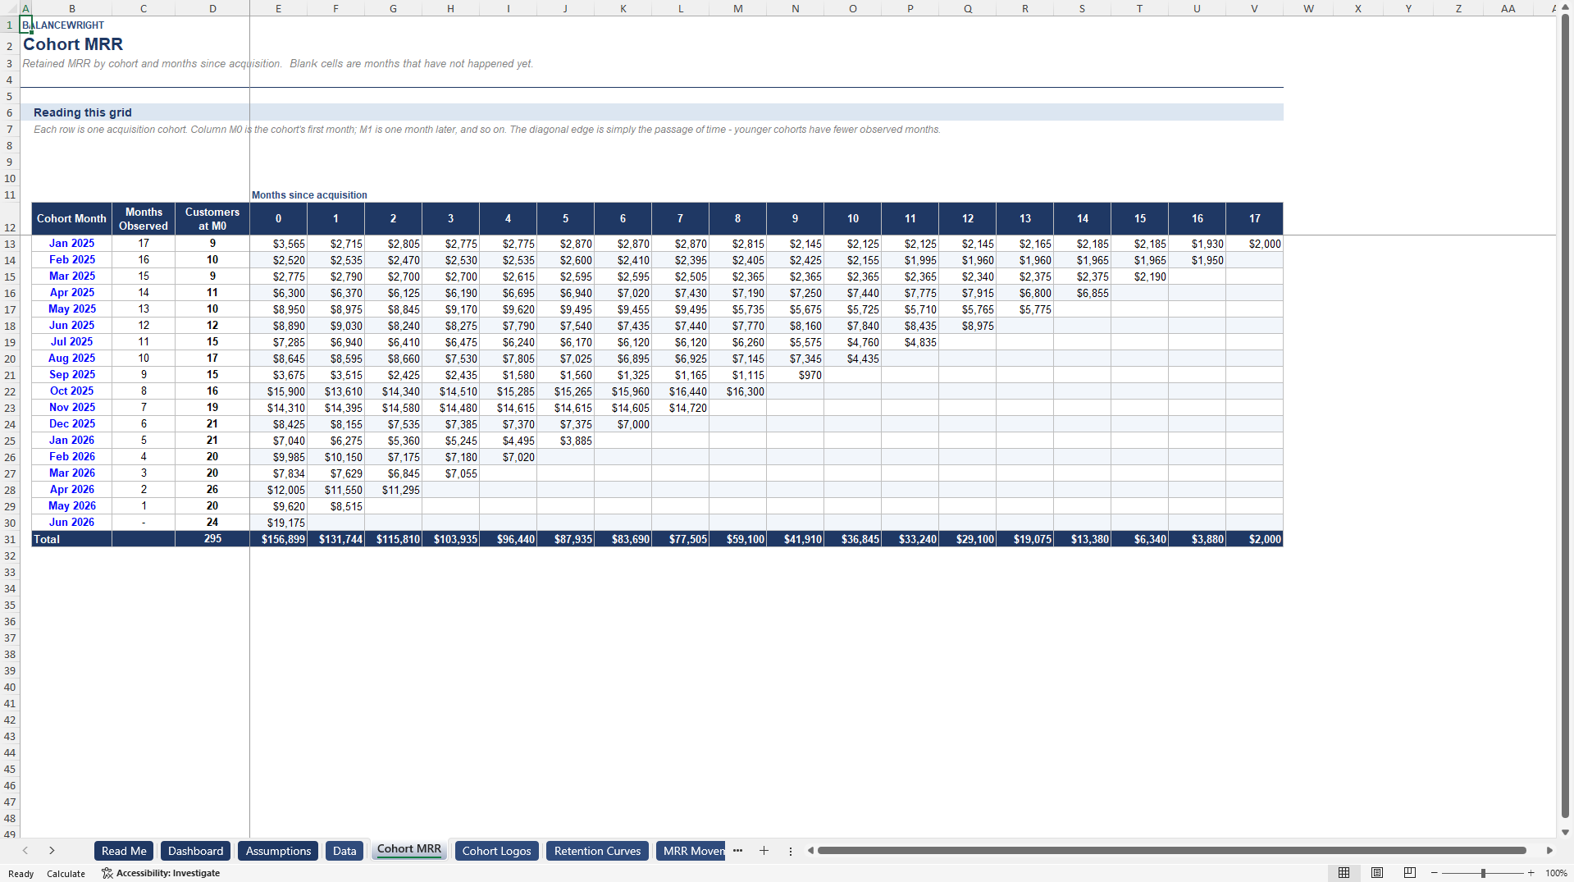Select row 31 header
This screenshot has width=1574, height=882.
click(x=10, y=539)
